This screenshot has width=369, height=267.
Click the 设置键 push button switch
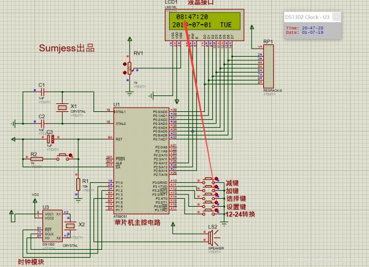(x=208, y=204)
